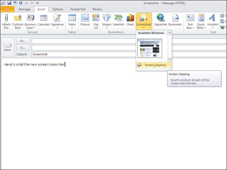Expand the Shapes gallery

click(107, 22)
